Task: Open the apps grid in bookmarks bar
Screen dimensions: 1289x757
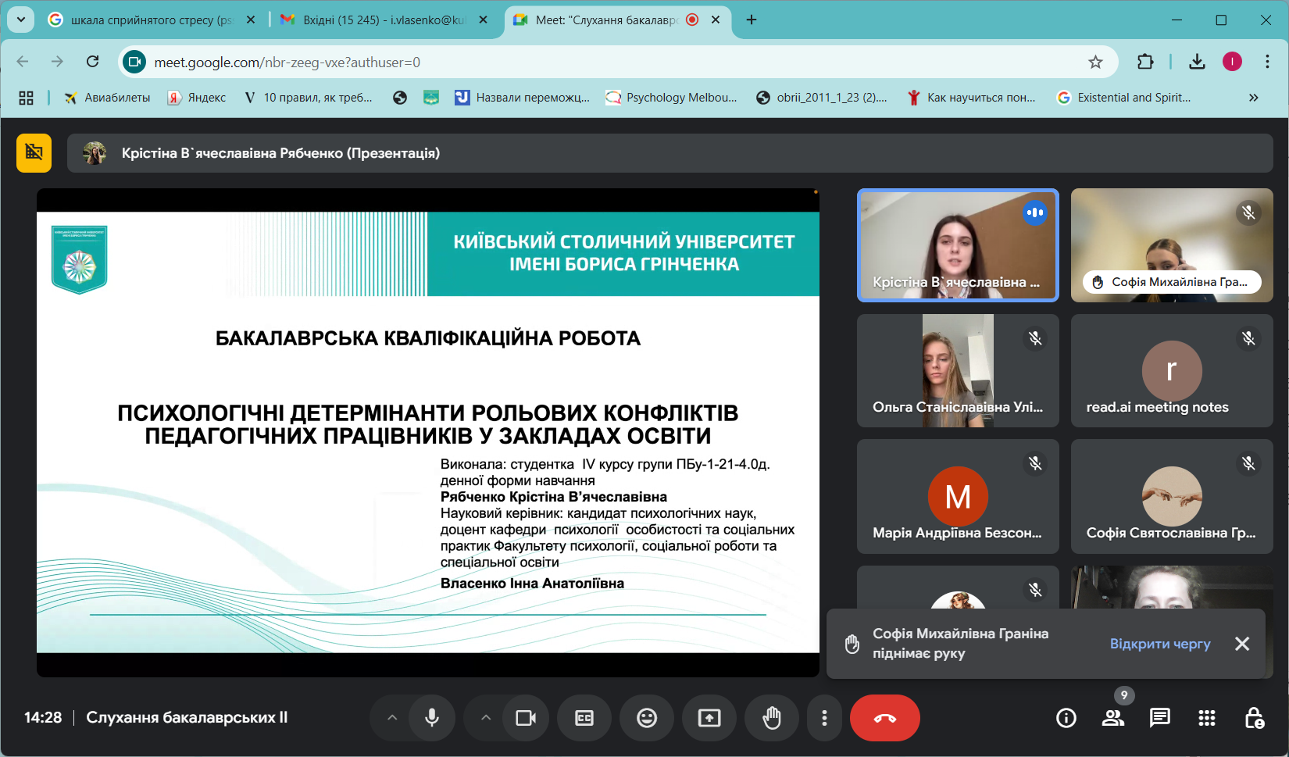Action: (x=27, y=98)
